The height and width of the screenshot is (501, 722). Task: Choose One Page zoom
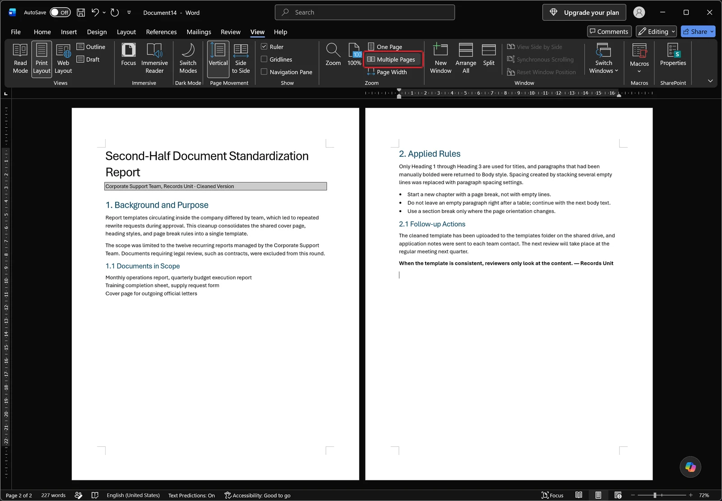(385, 47)
